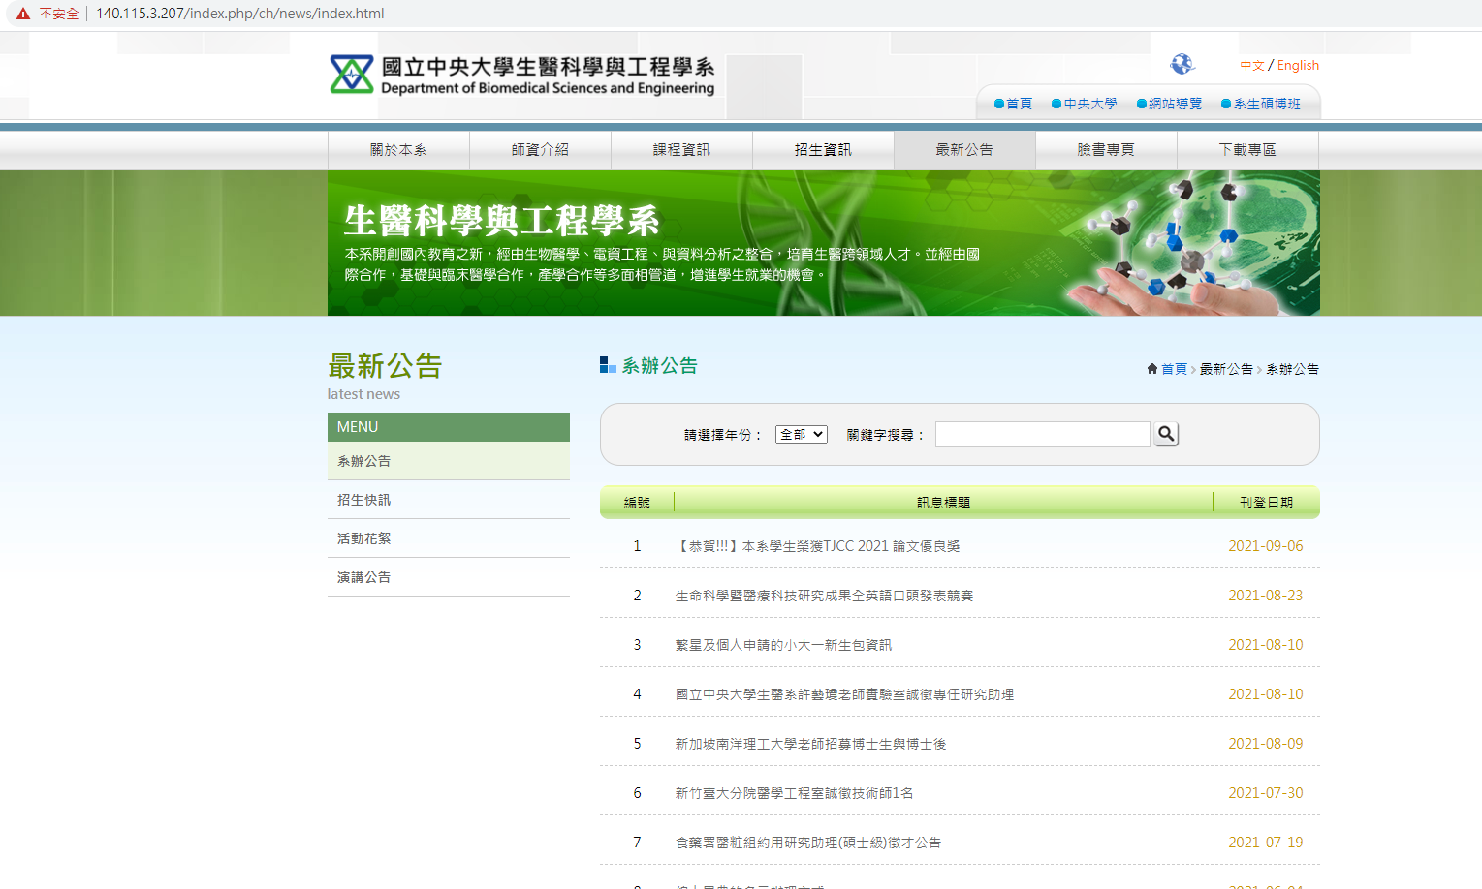The image size is (1482, 889).
Task: Open news item TJCC 2021 論文優良獎
Action: click(x=818, y=546)
